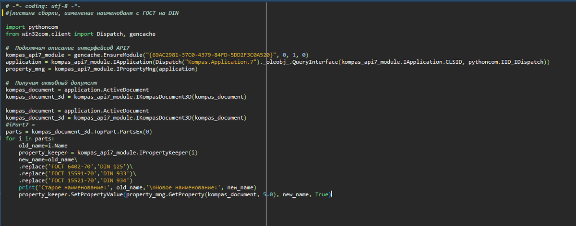Click the 'import pythoncom' line
The height and width of the screenshot is (226, 576).
32,28
